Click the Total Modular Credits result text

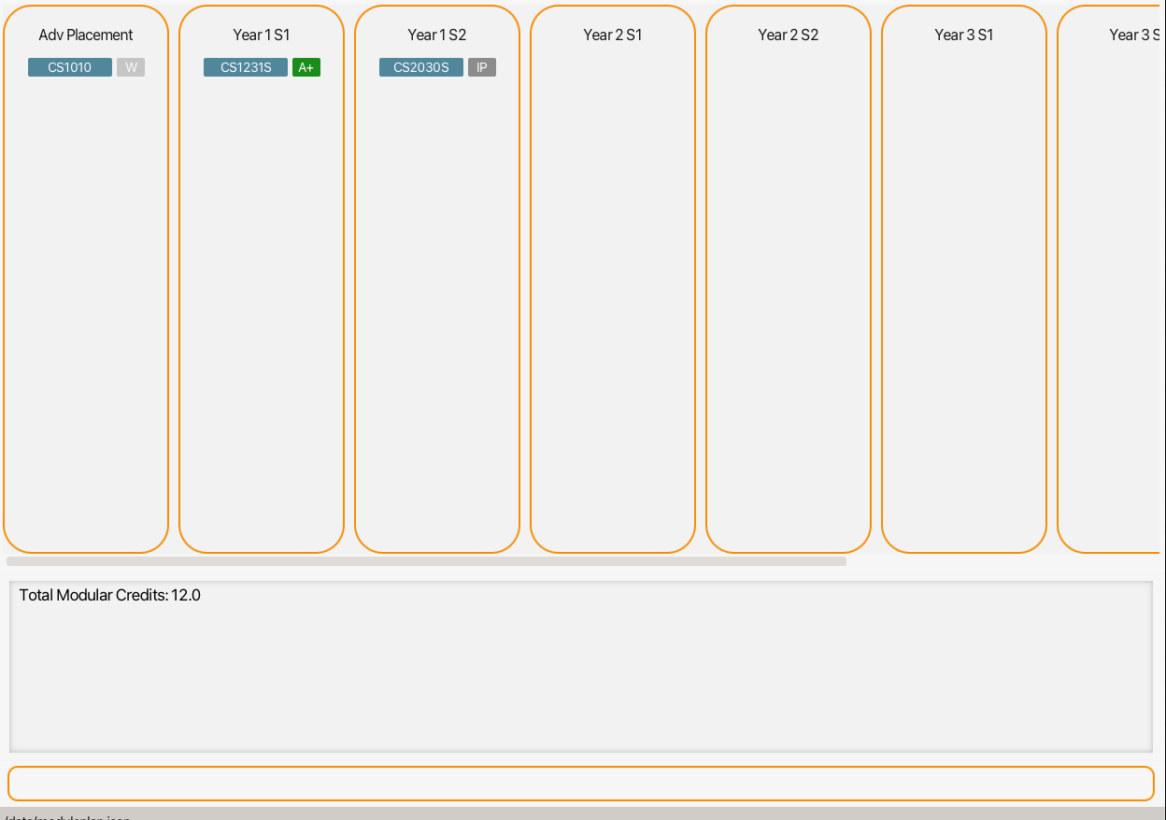click(110, 595)
